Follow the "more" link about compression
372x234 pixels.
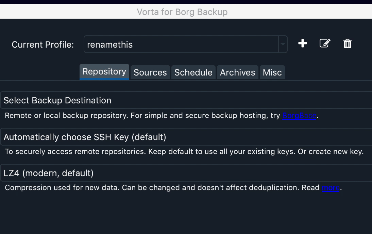330,187
